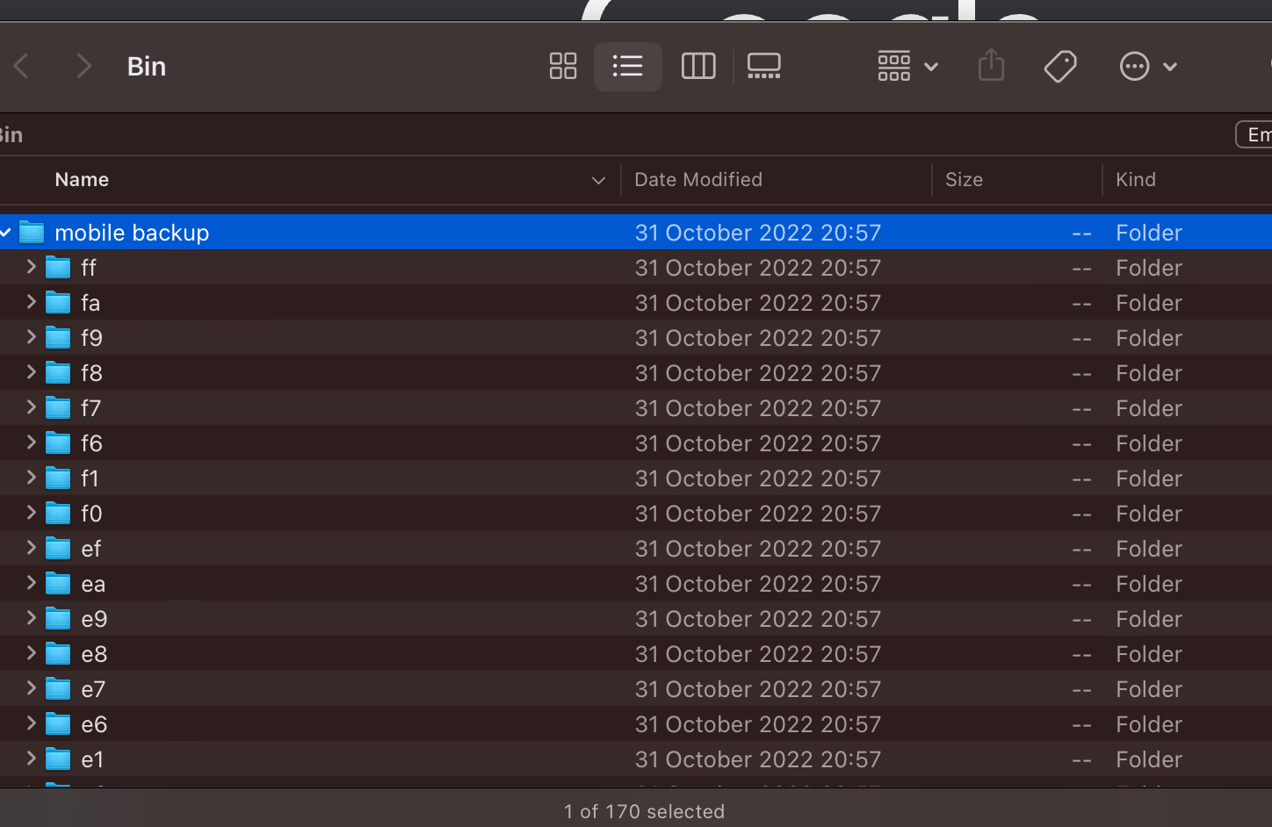This screenshot has height=827, width=1272.
Task: Click the ff folder icon
Action: (x=58, y=267)
